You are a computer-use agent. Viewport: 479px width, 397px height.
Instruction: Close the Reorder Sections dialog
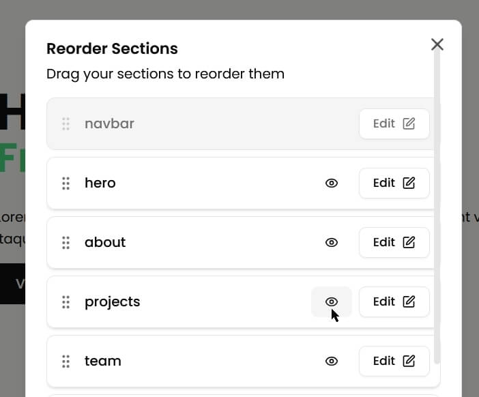(x=437, y=44)
